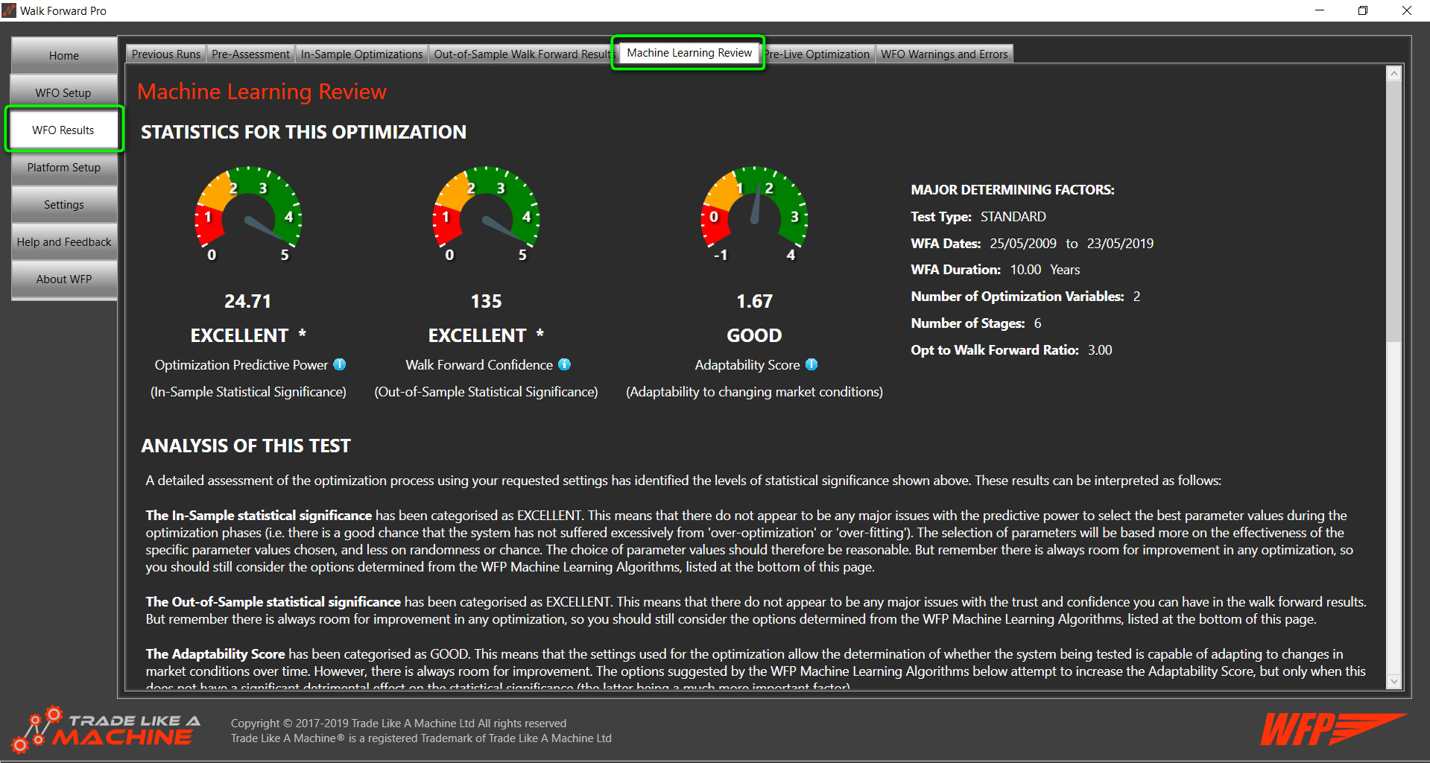Click STATISTICS FOR THIS OPTIMIZATION heading

click(303, 132)
